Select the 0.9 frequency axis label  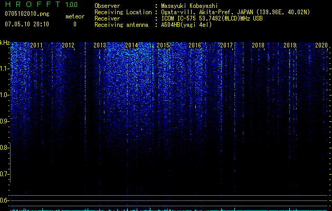pos(4,121)
